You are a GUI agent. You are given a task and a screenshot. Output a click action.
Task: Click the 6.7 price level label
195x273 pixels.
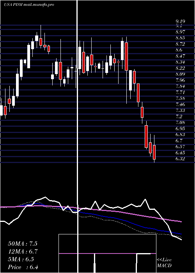(179, 141)
